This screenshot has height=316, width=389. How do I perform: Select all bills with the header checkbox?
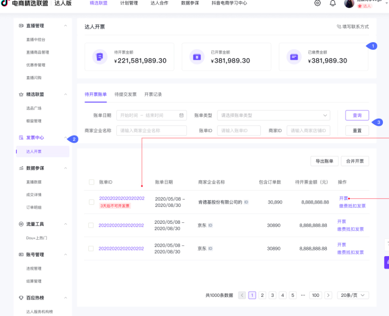pyautogui.click(x=91, y=182)
